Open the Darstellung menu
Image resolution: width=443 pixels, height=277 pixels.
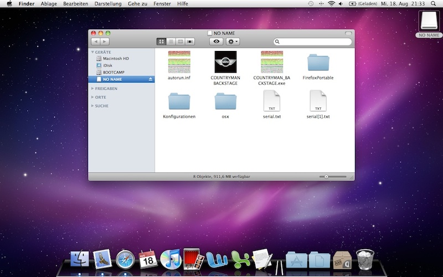point(108,4)
